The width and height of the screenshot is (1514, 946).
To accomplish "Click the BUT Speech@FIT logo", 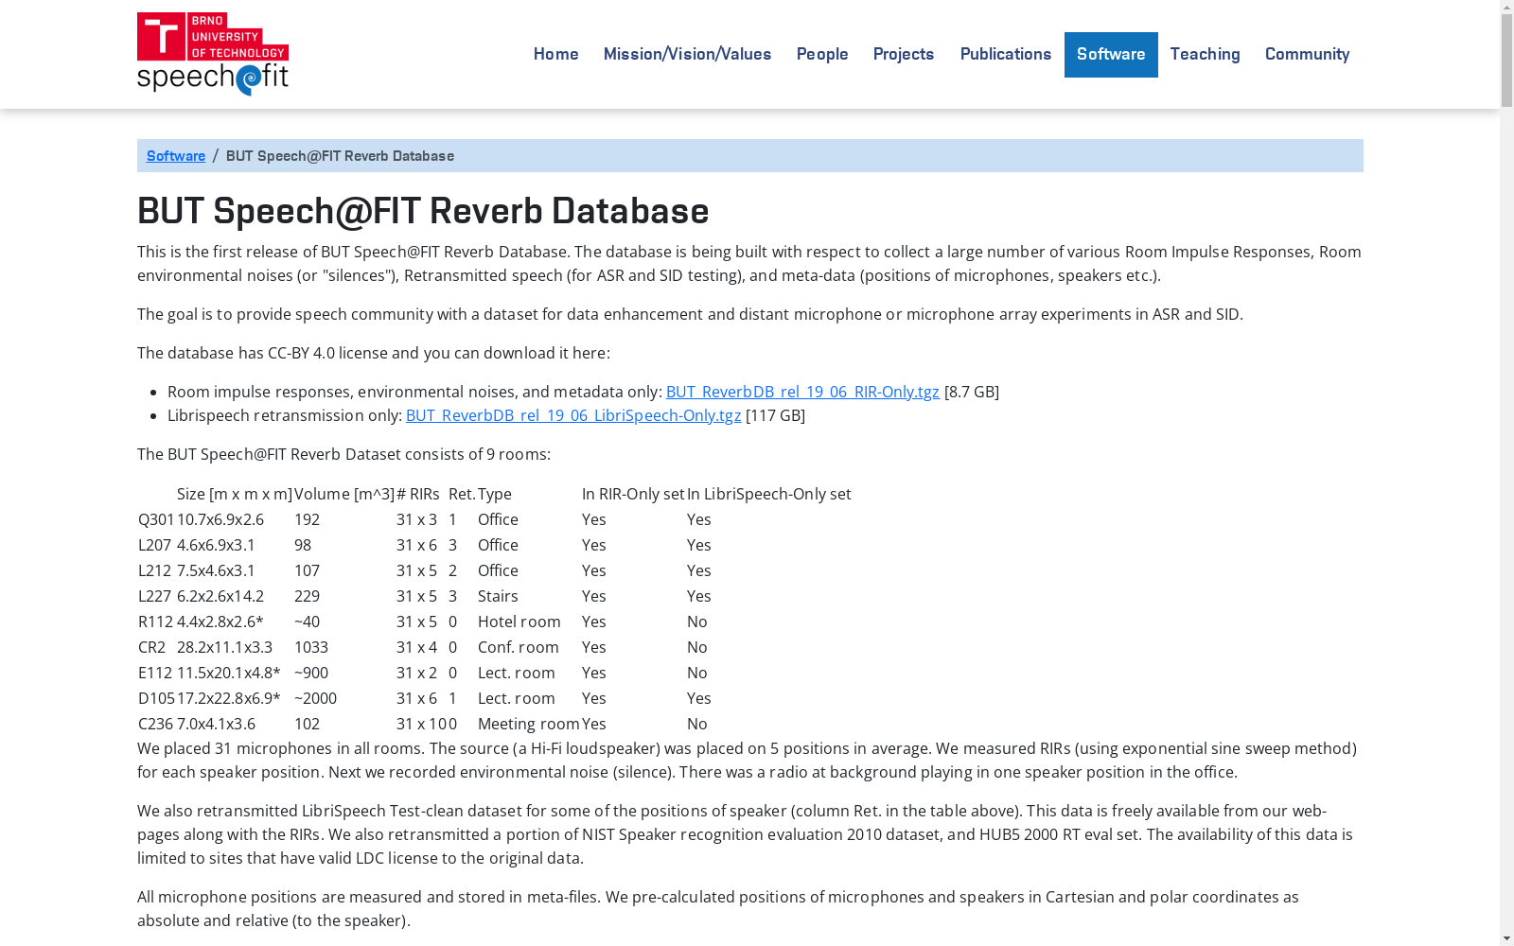I will [213, 54].
